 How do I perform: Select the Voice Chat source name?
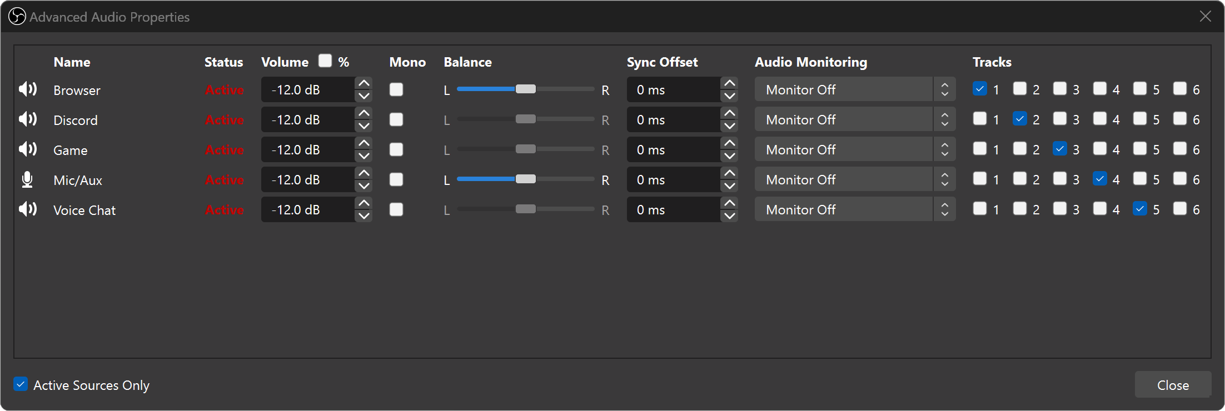click(84, 210)
